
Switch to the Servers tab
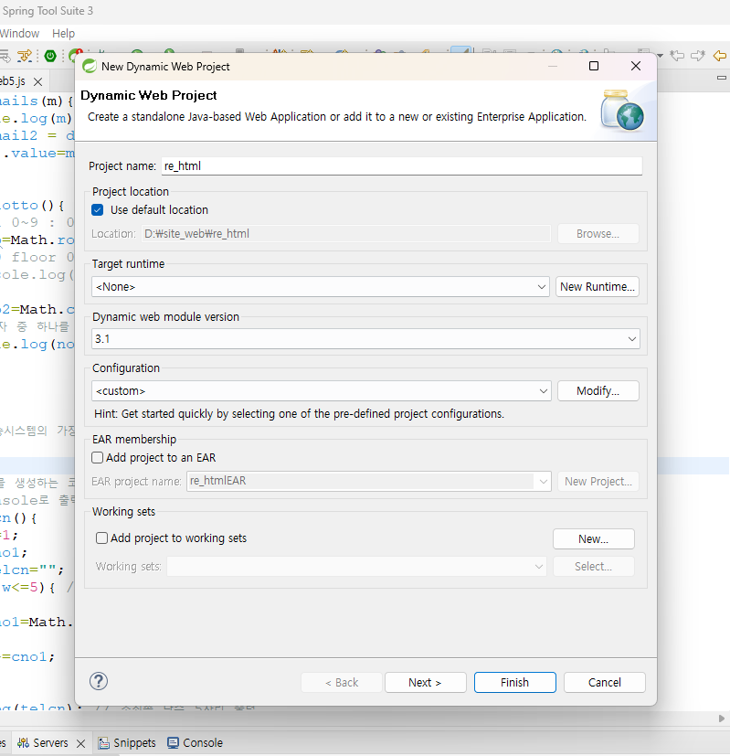click(50, 743)
